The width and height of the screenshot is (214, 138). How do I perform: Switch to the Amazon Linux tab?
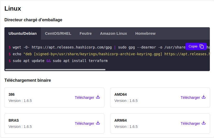point(113,33)
